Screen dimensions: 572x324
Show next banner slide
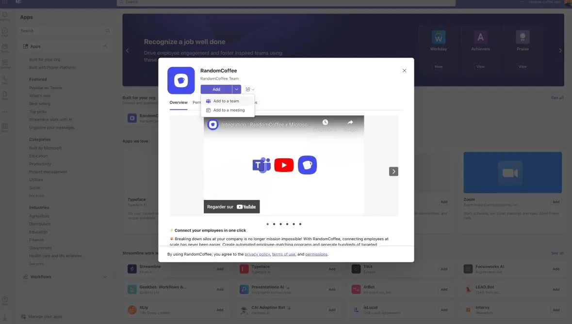tap(560, 50)
